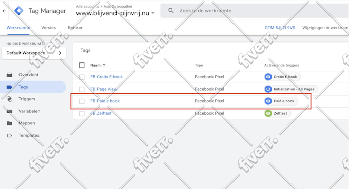Click the back arrow icon
This screenshot has height=189, width=349.
(4, 11)
